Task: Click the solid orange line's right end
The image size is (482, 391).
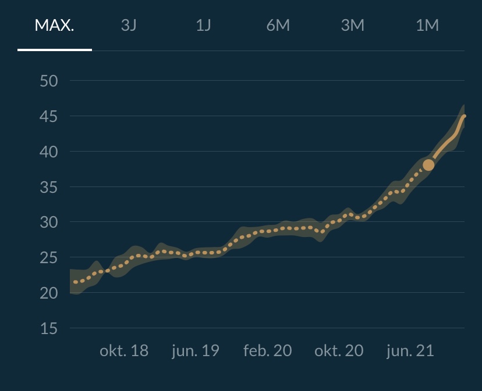Action: click(463, 116)
